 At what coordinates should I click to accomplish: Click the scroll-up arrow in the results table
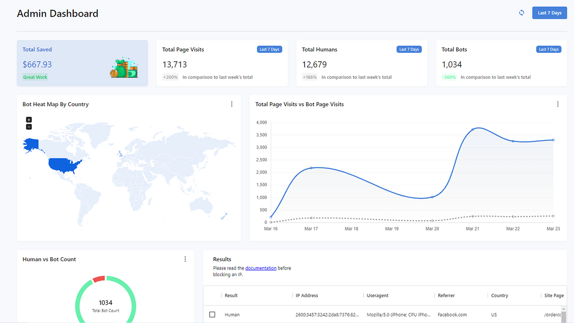pos(564,309)
